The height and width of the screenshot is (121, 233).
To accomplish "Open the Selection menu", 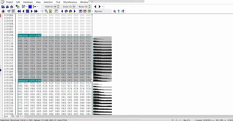I will pos(48,2).
